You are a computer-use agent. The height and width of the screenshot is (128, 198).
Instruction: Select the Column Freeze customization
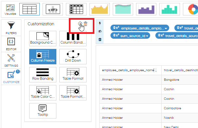click(x=43, y=56)
